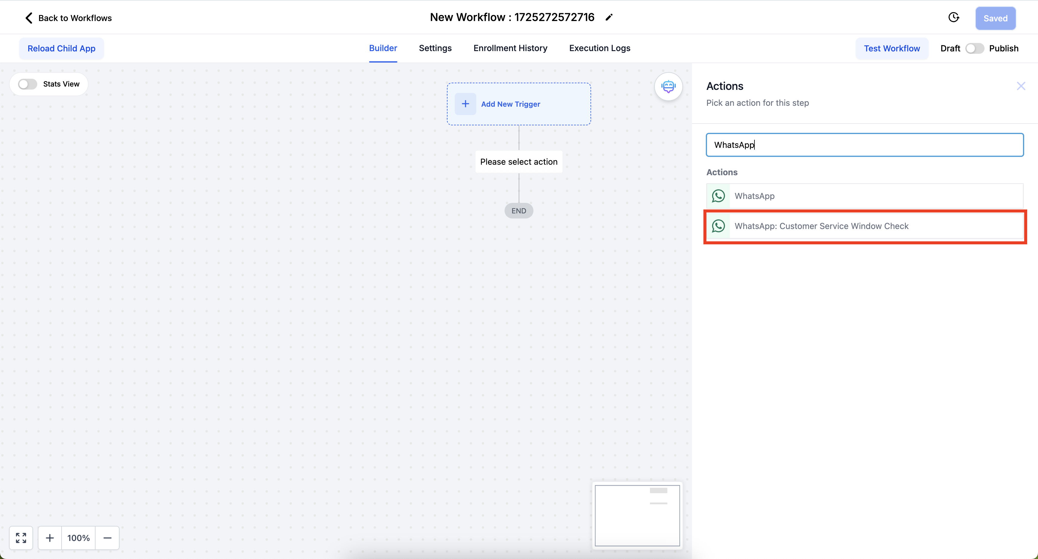Click plus icon in Add New Trigger

(466, 104)
